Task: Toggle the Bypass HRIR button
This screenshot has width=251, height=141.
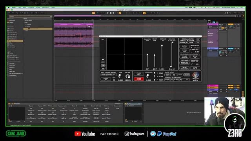Action: coord(185,51)
